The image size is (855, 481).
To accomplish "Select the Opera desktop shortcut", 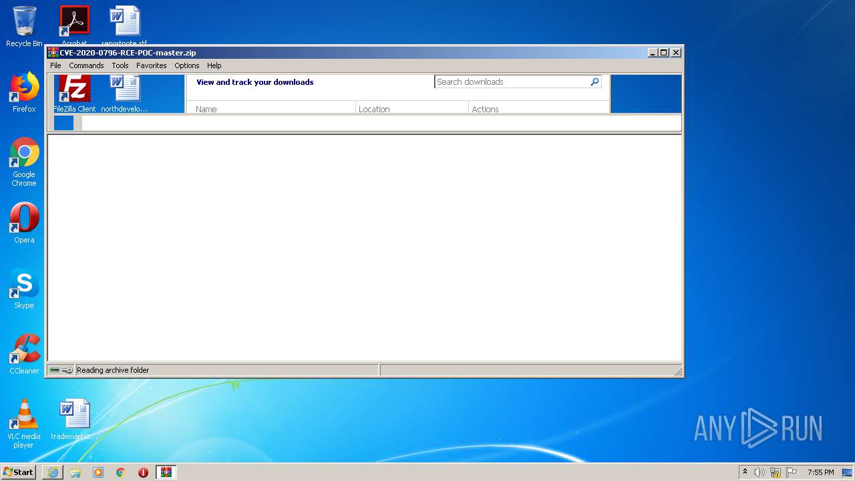I will click(x=24, y=223).
